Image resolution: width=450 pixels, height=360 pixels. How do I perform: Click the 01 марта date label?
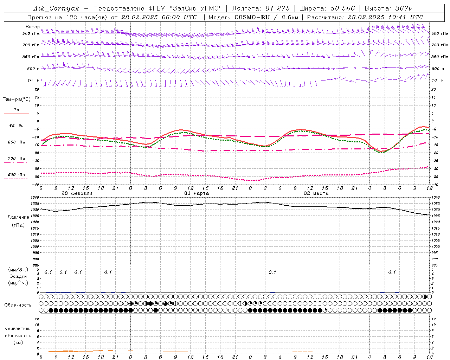tap(197, 193)
